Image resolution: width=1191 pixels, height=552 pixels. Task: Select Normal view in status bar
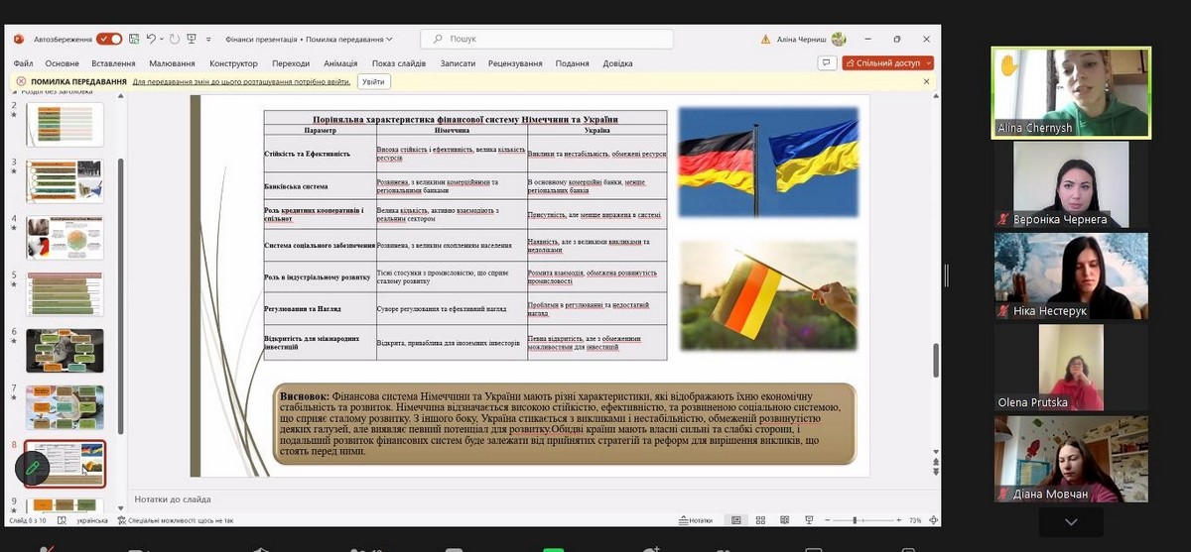coord(735,520)
